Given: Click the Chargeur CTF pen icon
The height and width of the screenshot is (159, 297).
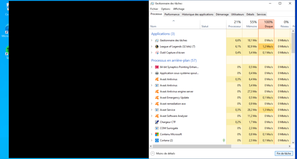Looking at the screenshot, I should tap(157, 122).
